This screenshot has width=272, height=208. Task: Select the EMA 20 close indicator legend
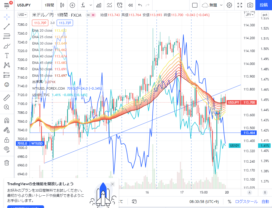coord(42,31)
